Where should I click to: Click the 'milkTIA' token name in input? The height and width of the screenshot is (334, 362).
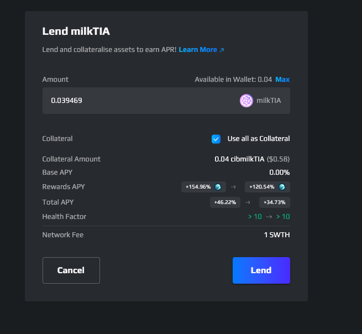point(269,101)
